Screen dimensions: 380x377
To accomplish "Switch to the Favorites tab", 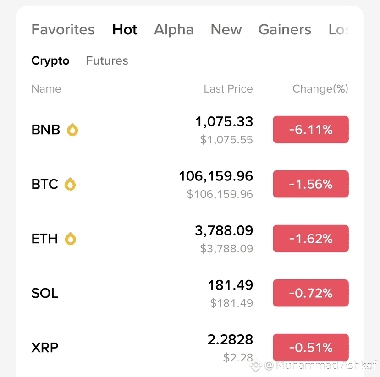I will [x=63, y=30].
